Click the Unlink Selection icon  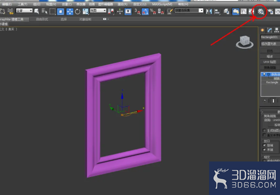pos(2,11)
